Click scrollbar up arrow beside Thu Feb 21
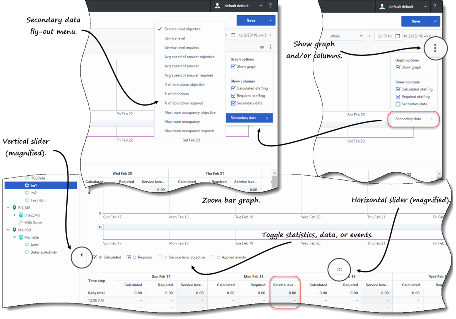Screen dimensions: 456x319 [x=274, y=173]
